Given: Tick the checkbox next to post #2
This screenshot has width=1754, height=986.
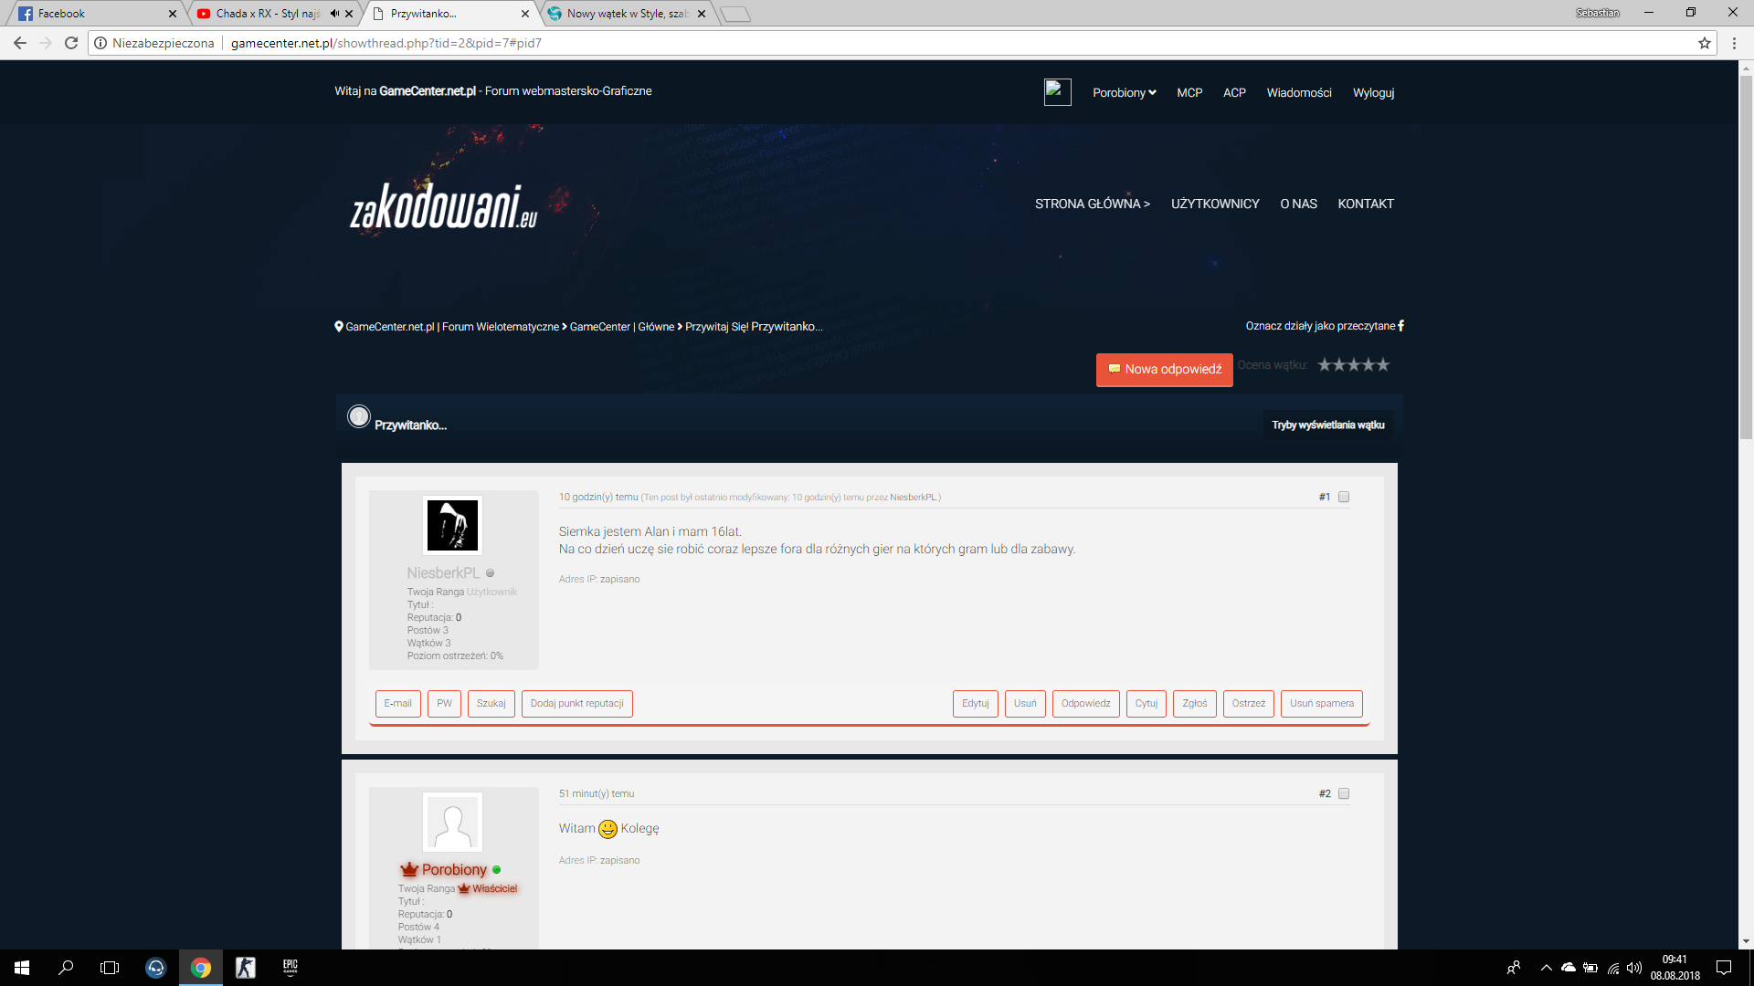Looking at the screenshot, I should (1344, 794).
